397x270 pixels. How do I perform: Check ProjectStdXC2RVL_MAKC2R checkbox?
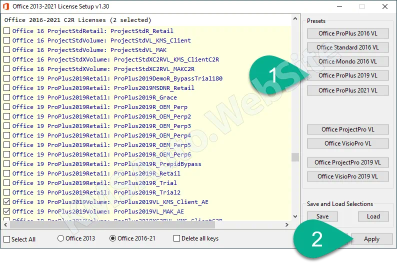(x=7, y=69)
